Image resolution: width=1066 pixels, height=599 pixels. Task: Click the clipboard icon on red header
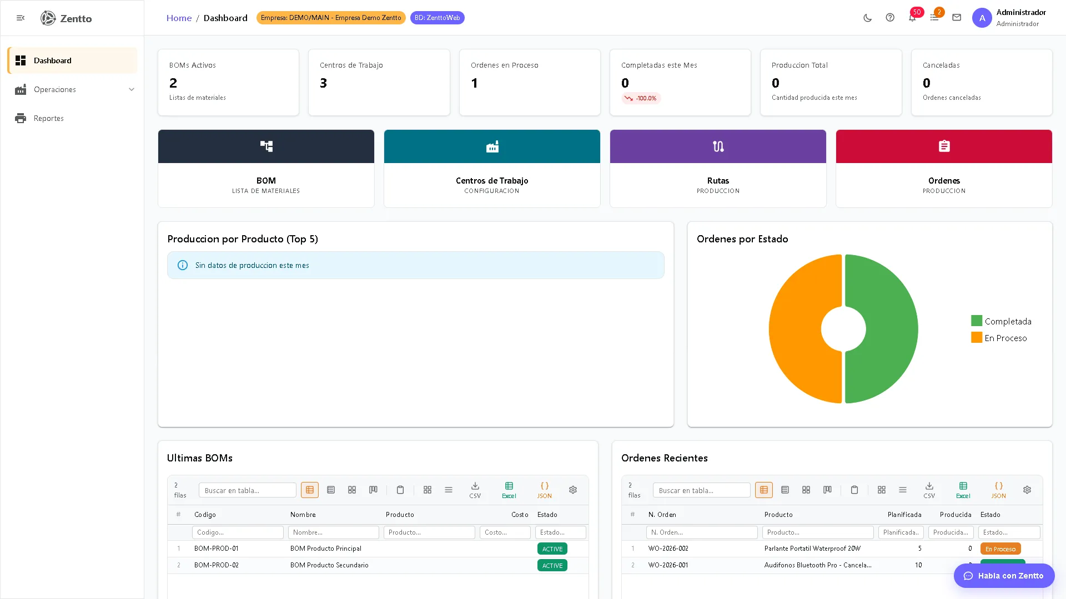coord(944,146)
